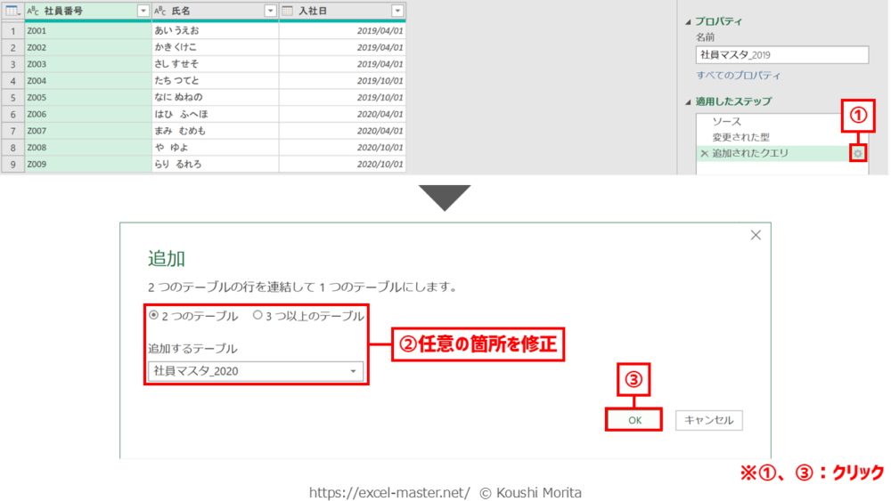
Task: Click the table icon in grid corner
Action: pos(12,11)
